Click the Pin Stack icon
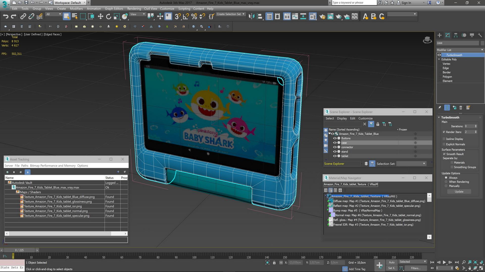The width and height of the screenshot is (485, 272). [x=440, y=108]
